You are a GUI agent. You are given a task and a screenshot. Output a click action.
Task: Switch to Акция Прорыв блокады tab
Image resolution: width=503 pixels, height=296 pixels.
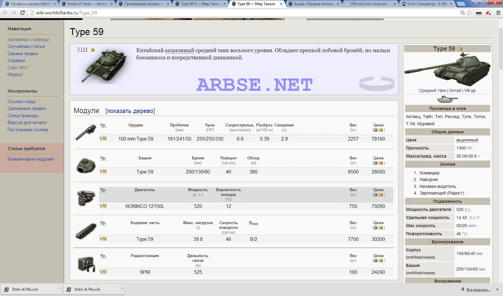pos(313,4)
